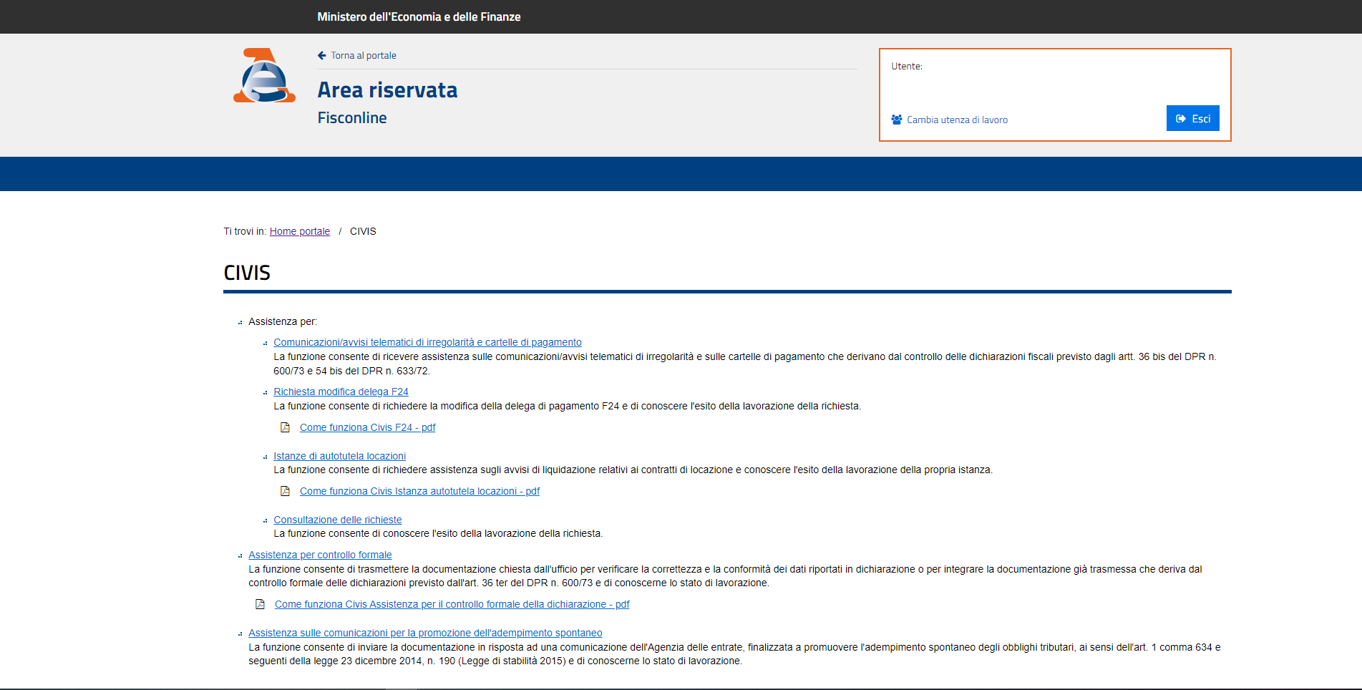Click the CIVIS page title
The height and width of the screenshot is (690, 1362).
pyautogui.click(x=247, y=273)
